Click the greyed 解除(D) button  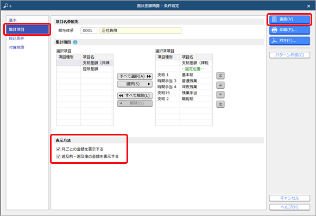[135, 103]
